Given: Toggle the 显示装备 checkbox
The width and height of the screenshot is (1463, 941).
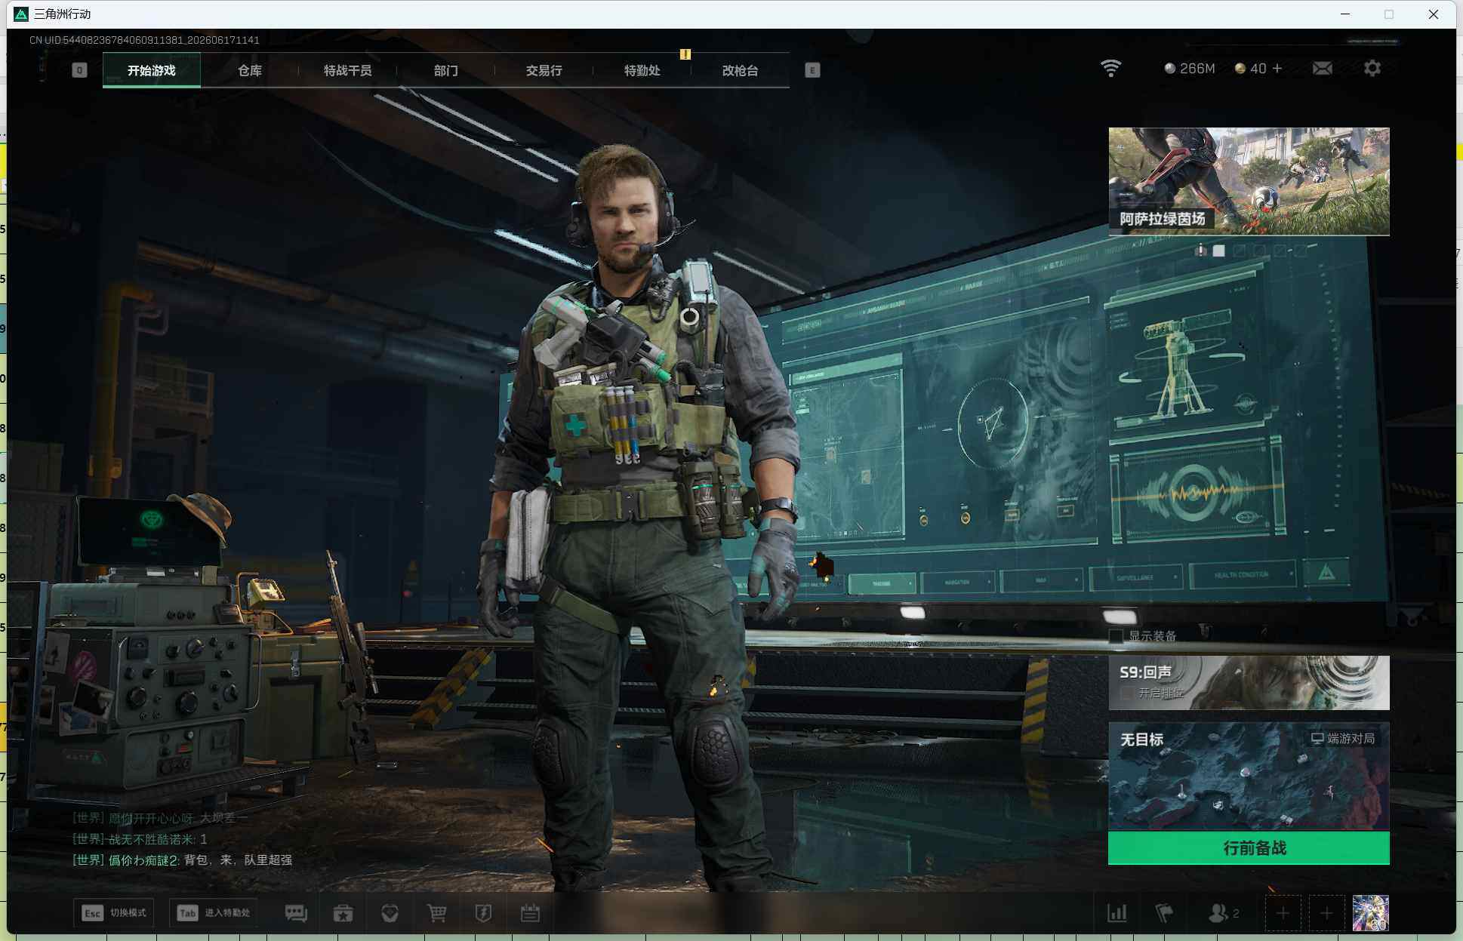Looking at the screenshot, I should click(x=1116, y=636).
